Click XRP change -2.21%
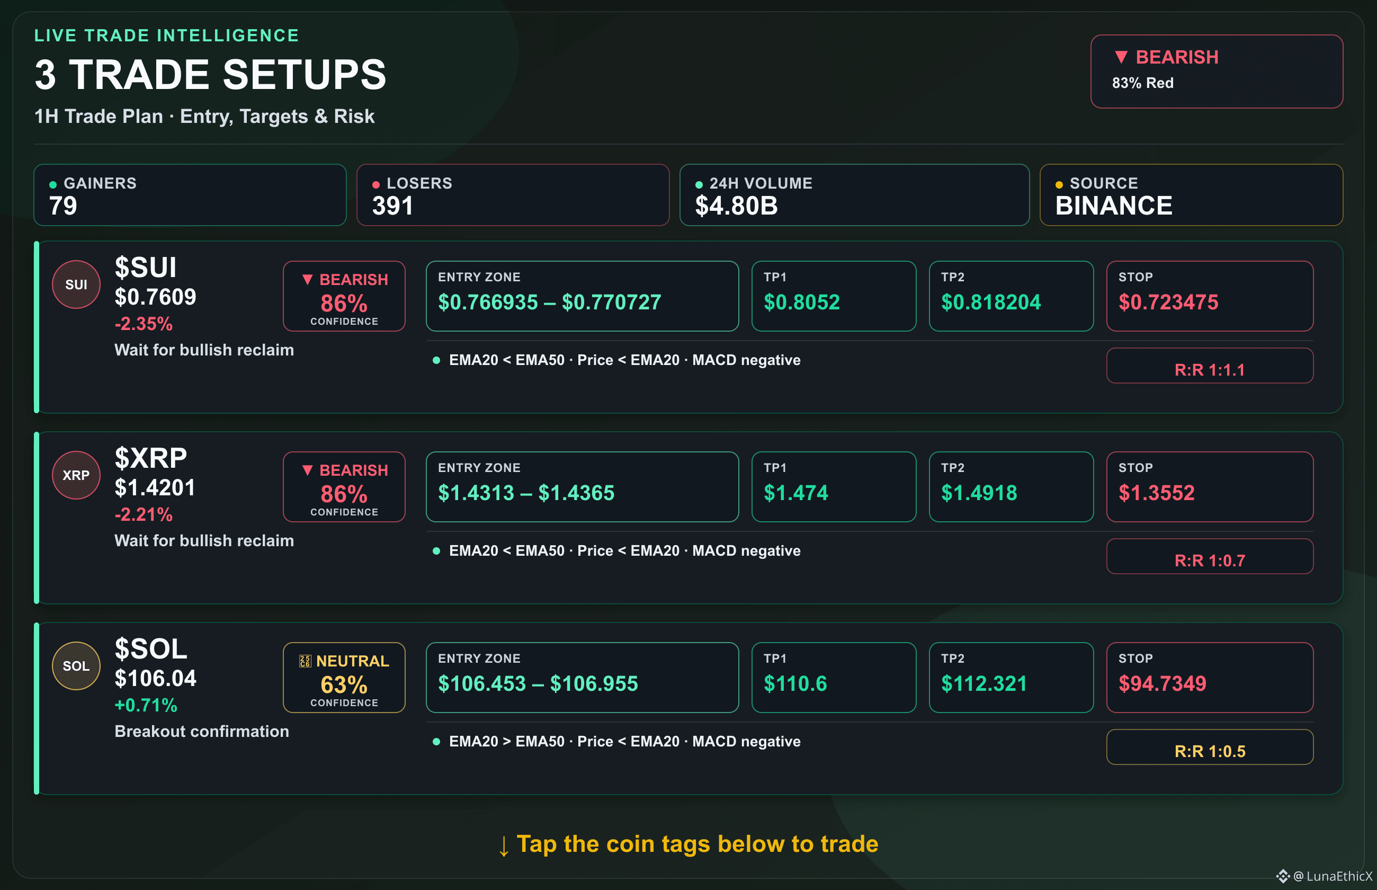This screenshot has height=890, width=1377. point(143,514)
